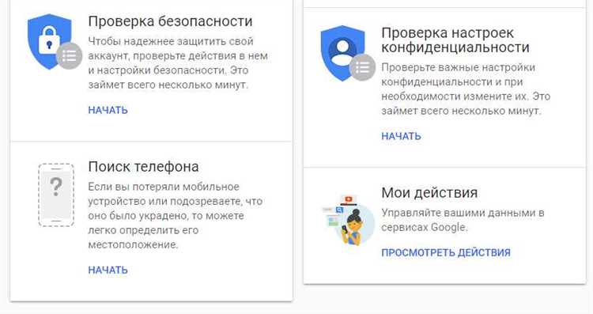Click description 'Проверьте важные настройки конфиденциальности'
The height and width of the screenshot is (314, 593).
[x=466, y=89]
